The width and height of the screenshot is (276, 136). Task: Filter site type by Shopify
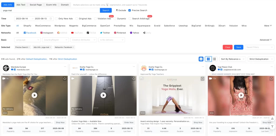click(x=27, y=26)
